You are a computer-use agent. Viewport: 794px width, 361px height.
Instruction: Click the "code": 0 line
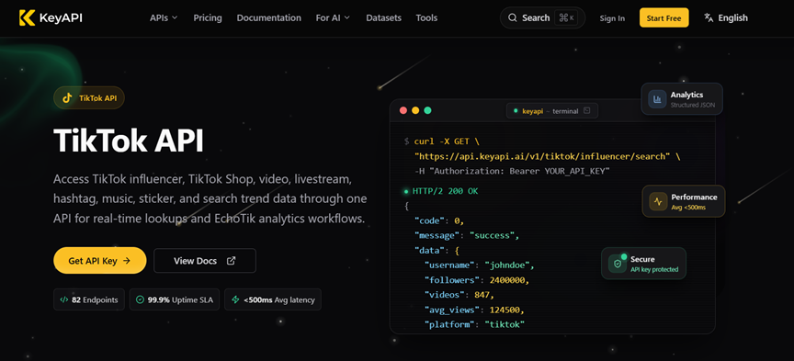pos(439,220)
